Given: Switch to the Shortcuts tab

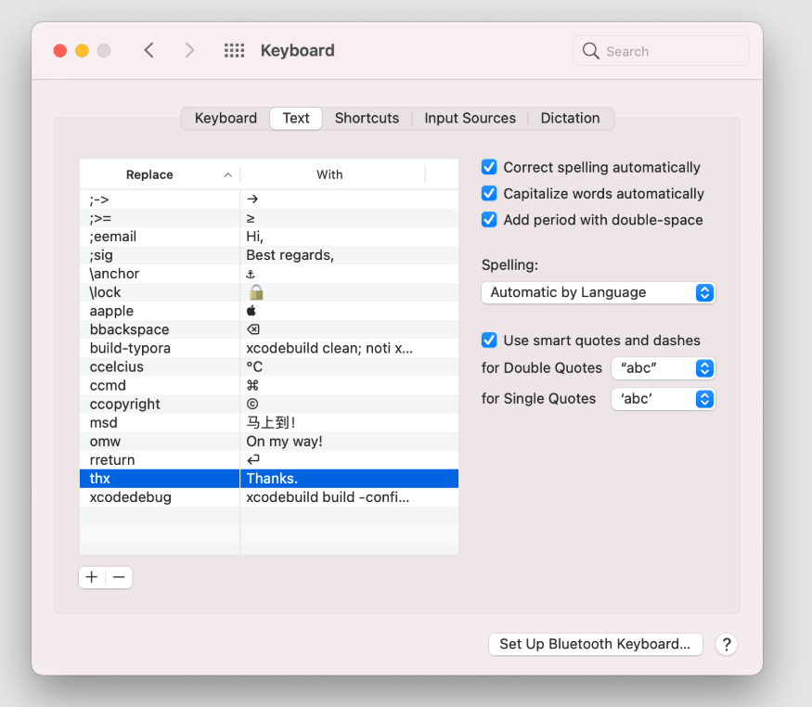Looking at the screenshot, I should [x=367, y=118].
